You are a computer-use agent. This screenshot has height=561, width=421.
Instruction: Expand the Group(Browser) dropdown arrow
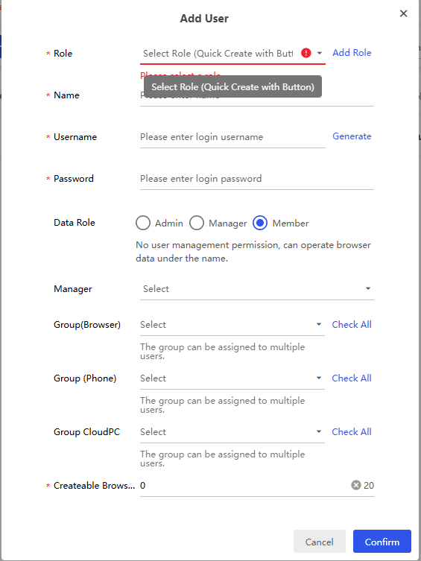click(319, 325)
